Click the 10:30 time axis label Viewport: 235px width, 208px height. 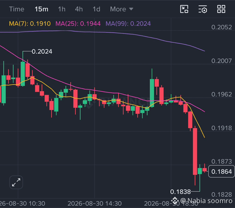[x=22, y=203]
